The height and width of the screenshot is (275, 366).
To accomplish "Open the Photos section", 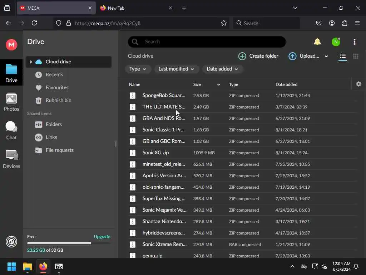I will 11,102.
